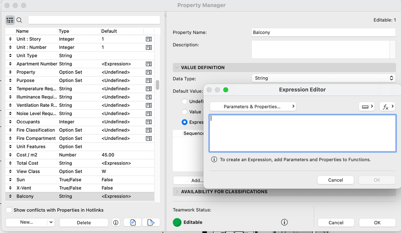This screenshot has width=401, height=233.
Task: Select the Unit Features row
Action: point(80,147)
